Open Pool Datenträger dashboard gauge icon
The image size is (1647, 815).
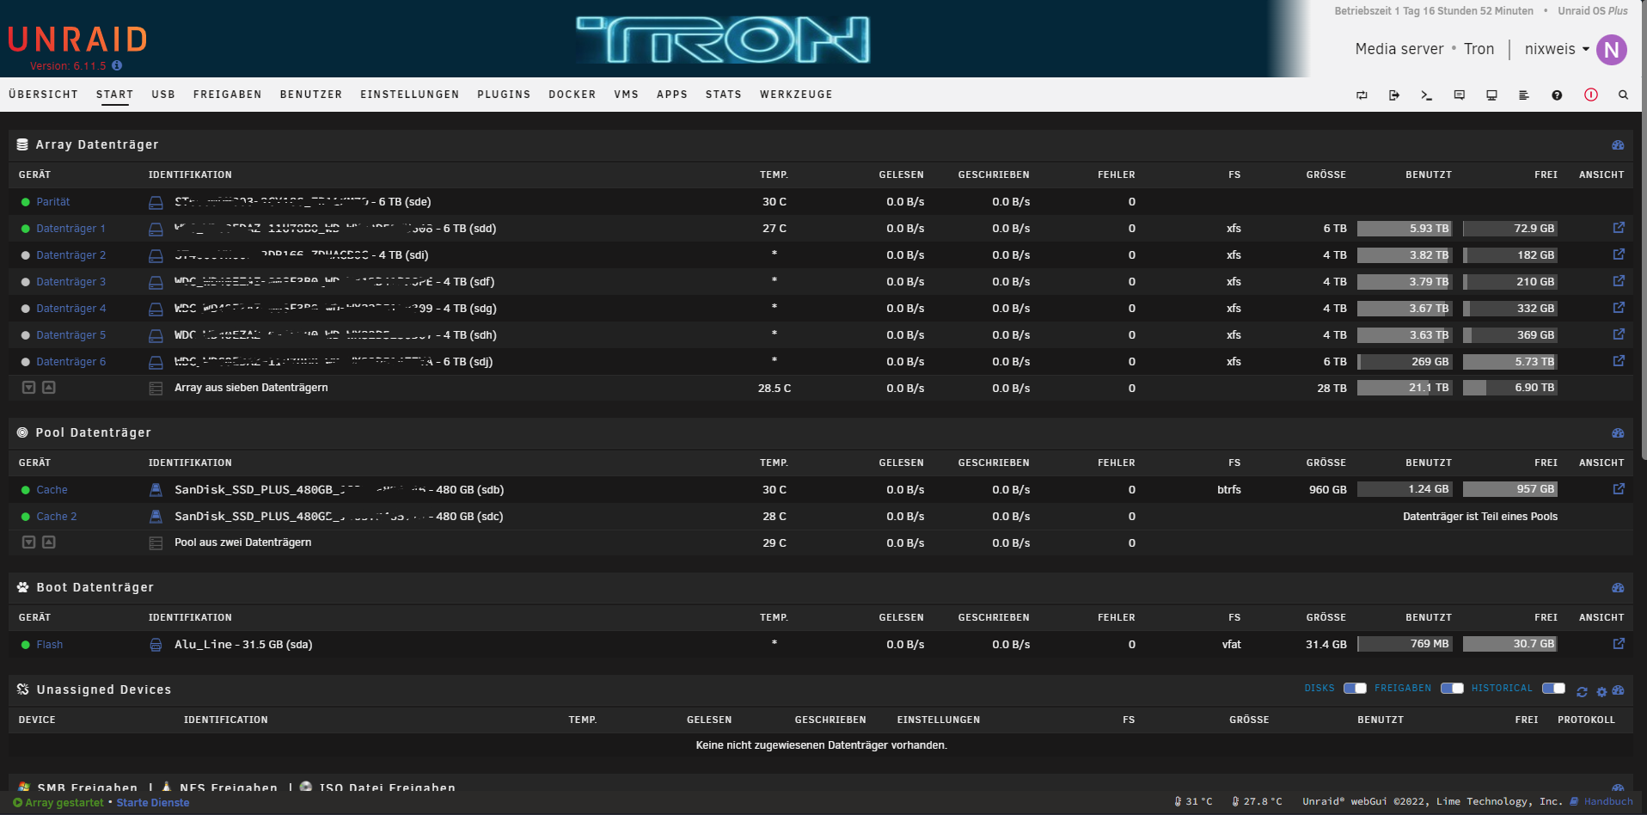[1618, 433]
